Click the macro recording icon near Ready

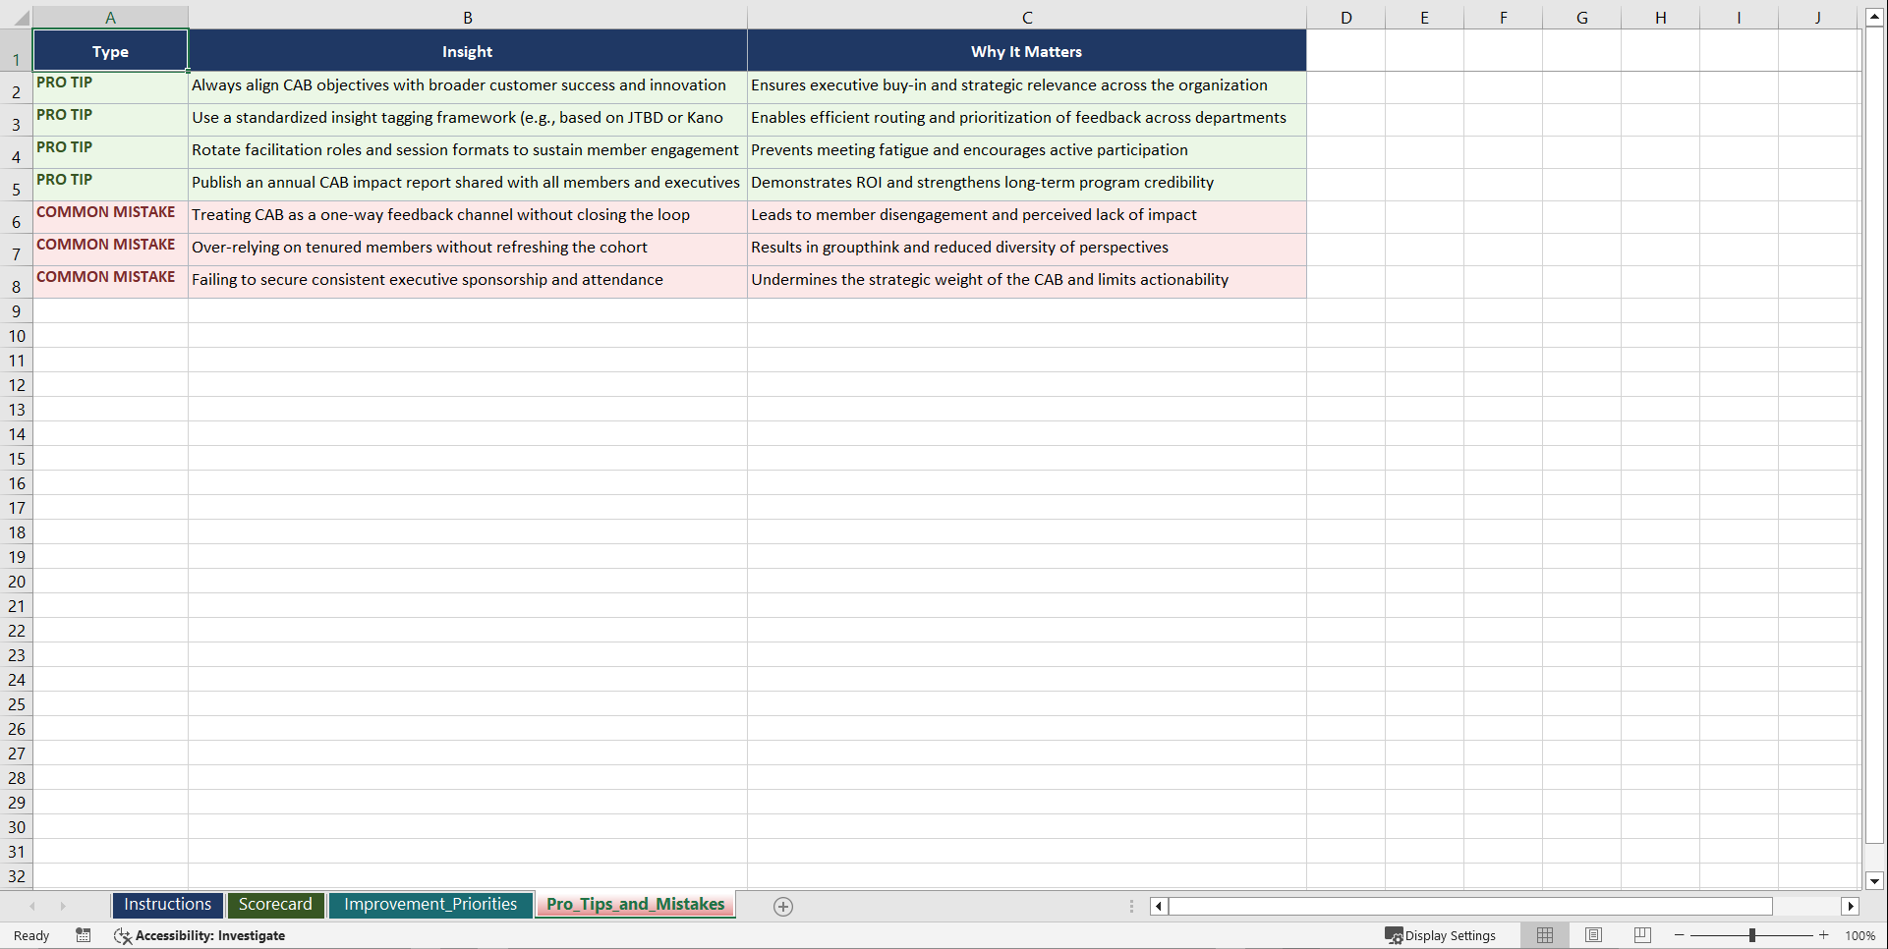point(84,935)
